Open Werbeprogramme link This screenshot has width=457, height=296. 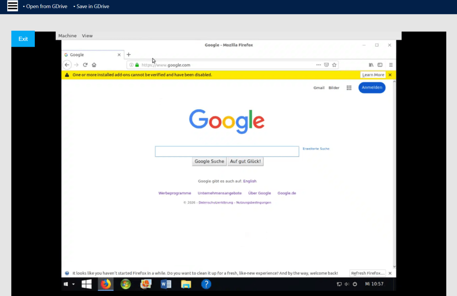174,193
